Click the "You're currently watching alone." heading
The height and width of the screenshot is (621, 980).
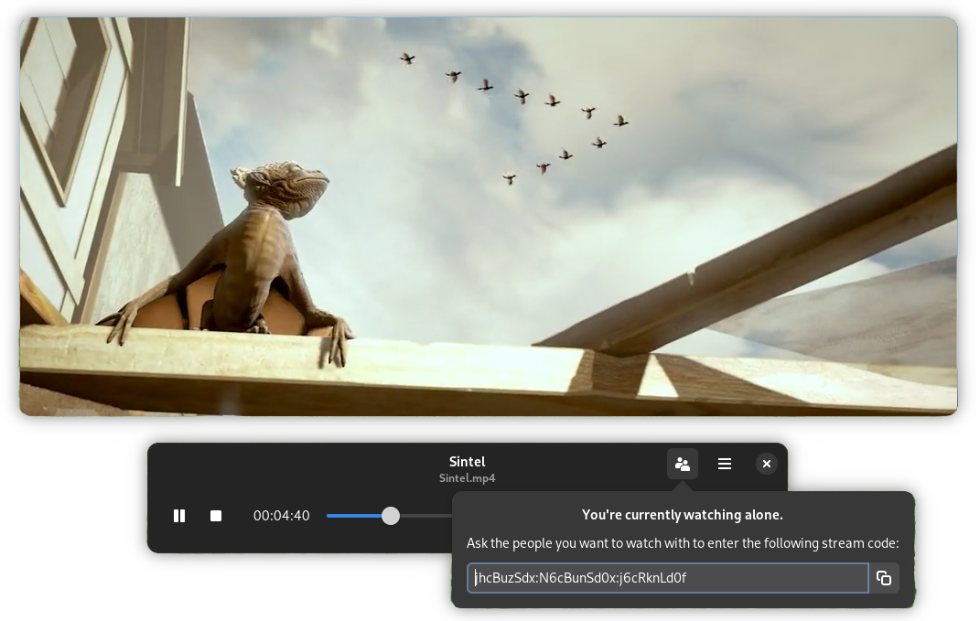(683, 515)
